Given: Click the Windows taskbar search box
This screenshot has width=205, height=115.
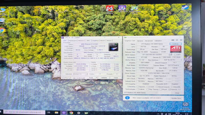Looking at the screenshot, I should [24, 112].
